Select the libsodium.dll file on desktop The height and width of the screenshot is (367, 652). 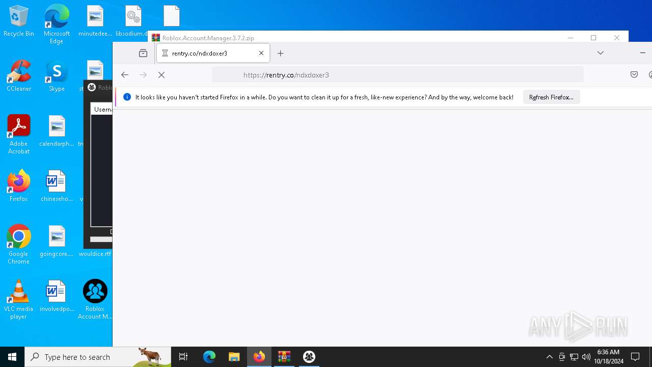tap(132, 21)
